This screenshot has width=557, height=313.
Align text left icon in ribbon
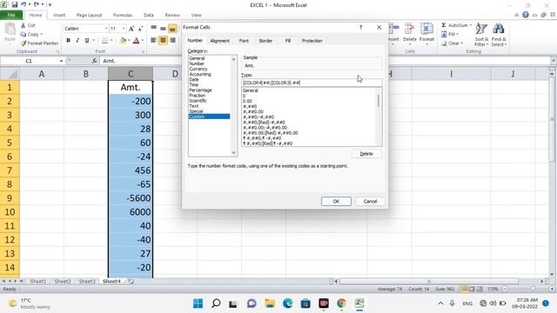[x=153, y=40]
